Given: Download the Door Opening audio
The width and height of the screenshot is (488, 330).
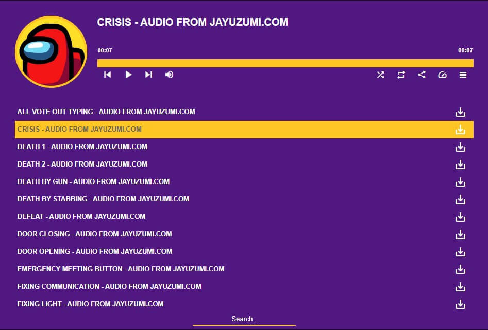Looking at the screenshot, I should (460, 252).
